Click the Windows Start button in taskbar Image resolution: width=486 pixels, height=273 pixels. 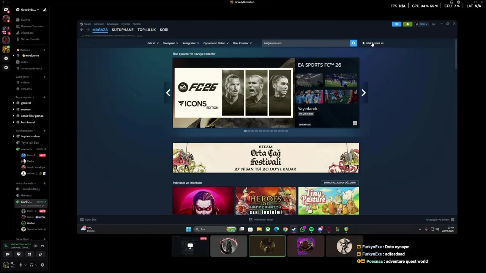[x=188, y=229]
